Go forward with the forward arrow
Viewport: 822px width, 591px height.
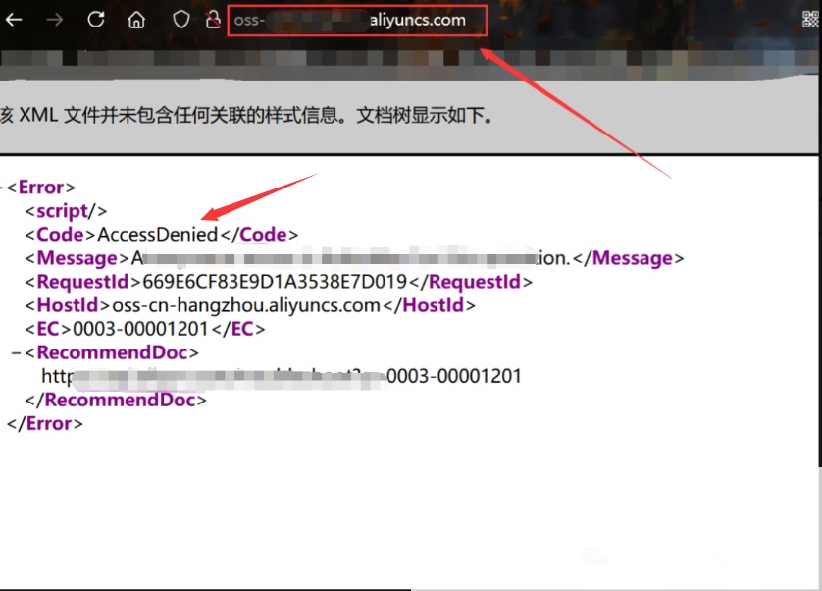(54, 20)
